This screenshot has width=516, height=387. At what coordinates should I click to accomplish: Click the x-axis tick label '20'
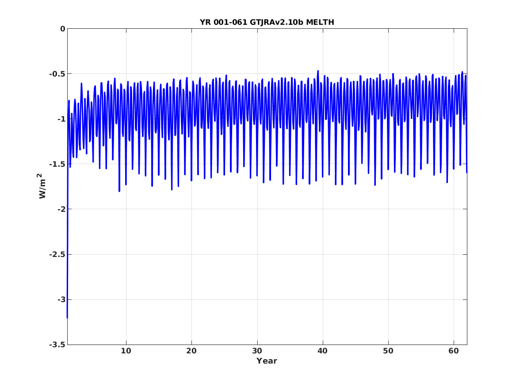click(x=191, y=351)
